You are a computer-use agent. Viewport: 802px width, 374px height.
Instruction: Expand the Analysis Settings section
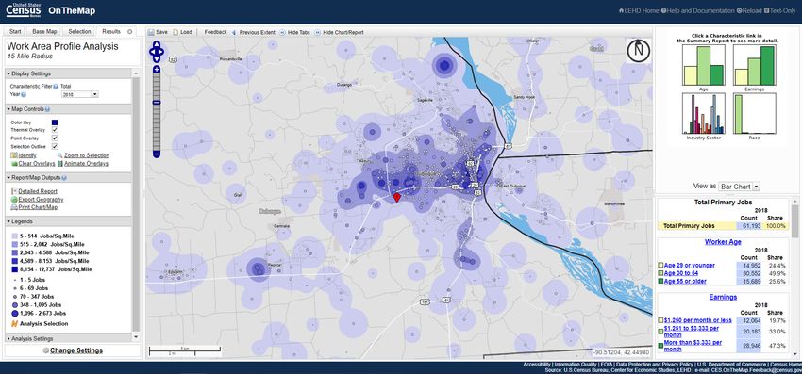pos(32,339)
